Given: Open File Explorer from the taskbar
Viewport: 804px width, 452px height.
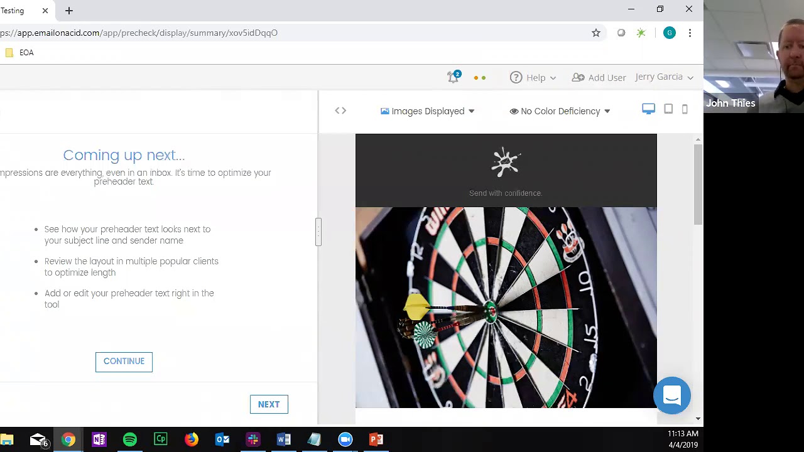Looking at the screenshot, I should point(7,439).
